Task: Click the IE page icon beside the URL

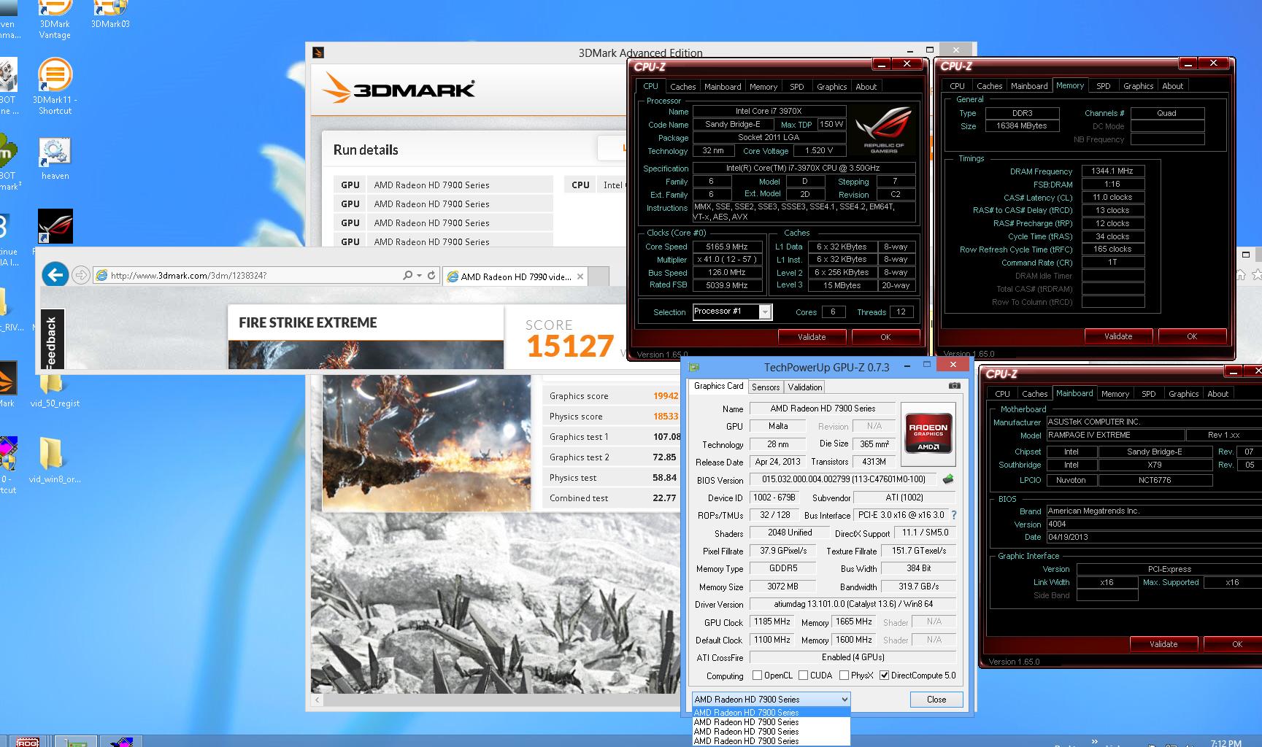Action: click(102, 275)
